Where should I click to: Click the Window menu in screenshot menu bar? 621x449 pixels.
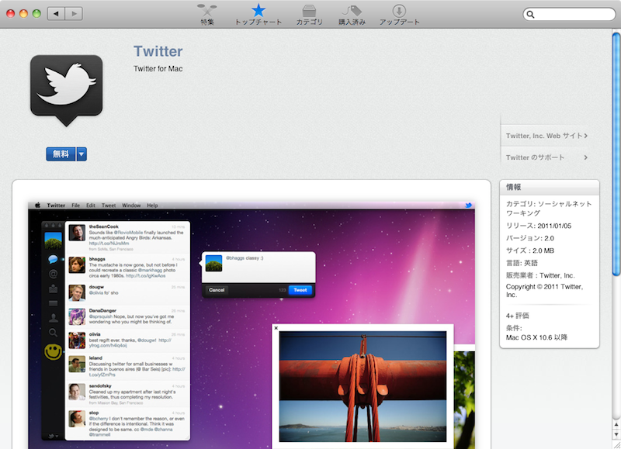click(x=131, y=206)
